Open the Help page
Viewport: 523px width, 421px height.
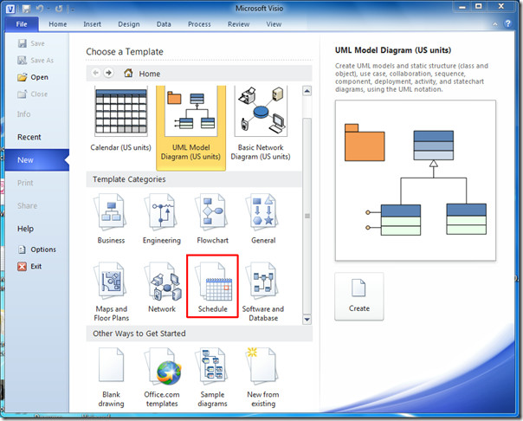tap(25, 229)
